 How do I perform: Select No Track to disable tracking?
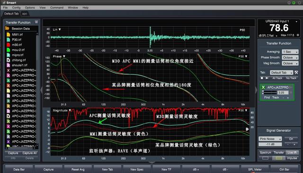[291, 78]
